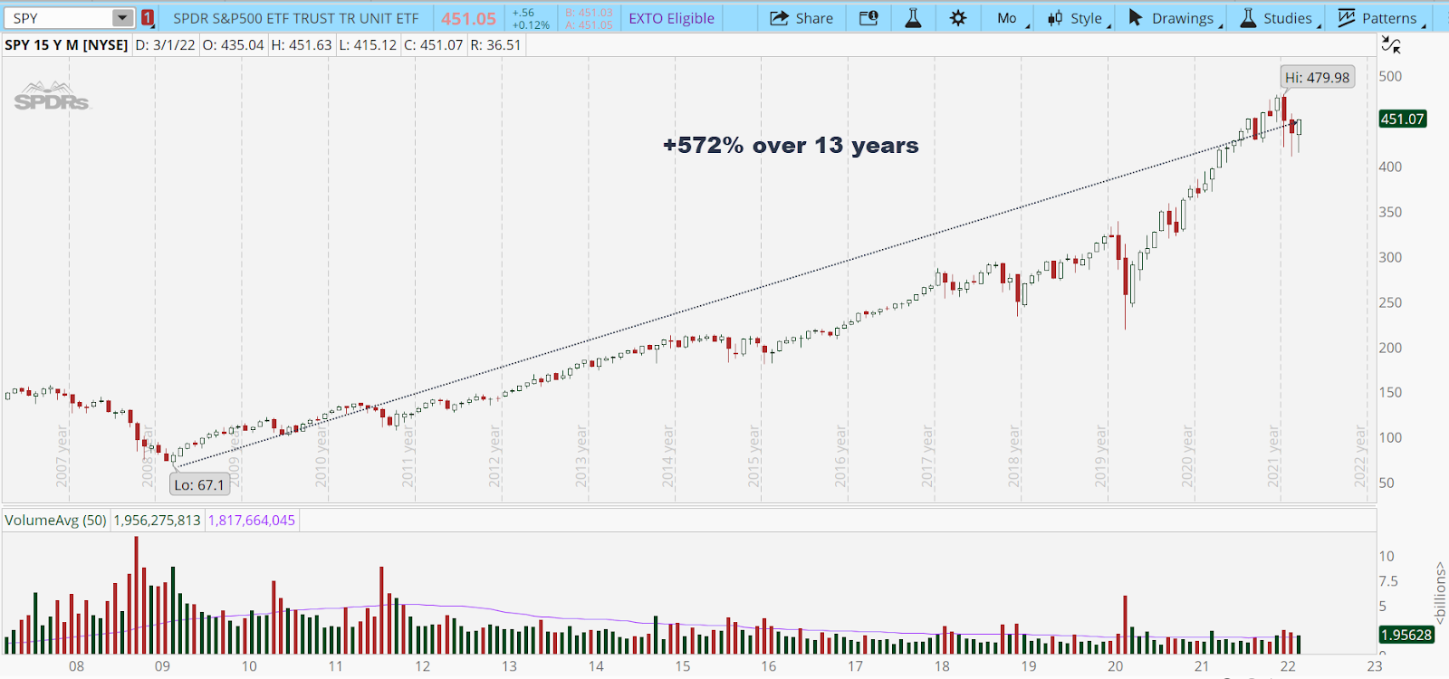The height and width of the screenshot is (679, 1449).
Task: Click the Style candlestick icon
Action: point(1055,18)
